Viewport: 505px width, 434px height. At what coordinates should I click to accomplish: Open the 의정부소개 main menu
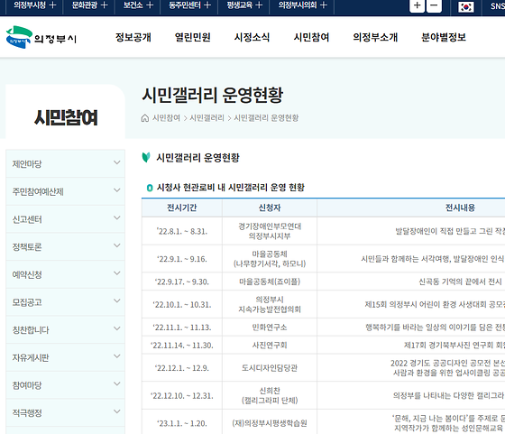[375, 37]
